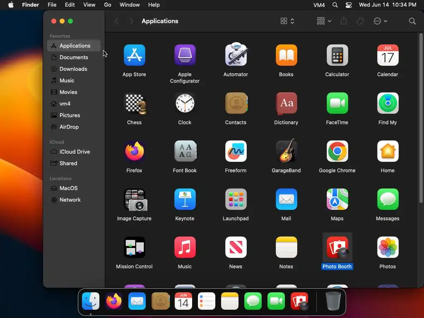424x318 pixels.
Task: Click the Freeform app icon
Action: click(236, 151)
